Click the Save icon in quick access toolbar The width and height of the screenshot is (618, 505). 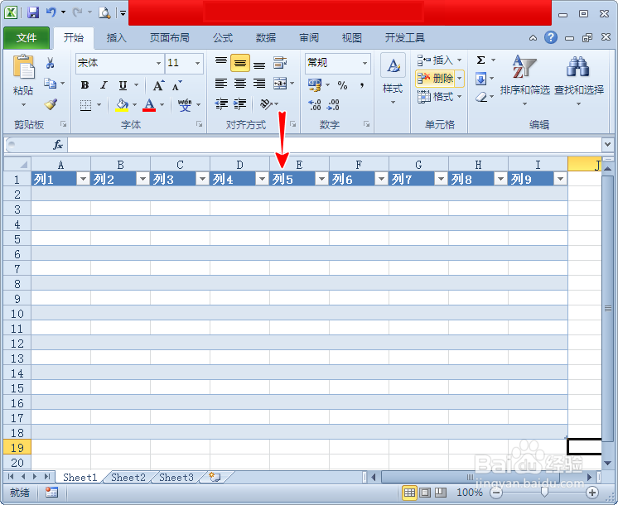point(33,12)
